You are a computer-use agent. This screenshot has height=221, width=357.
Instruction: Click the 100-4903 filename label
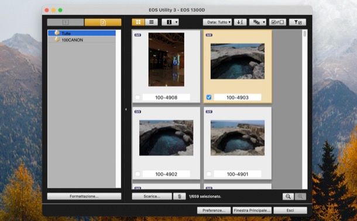(238, 97)
